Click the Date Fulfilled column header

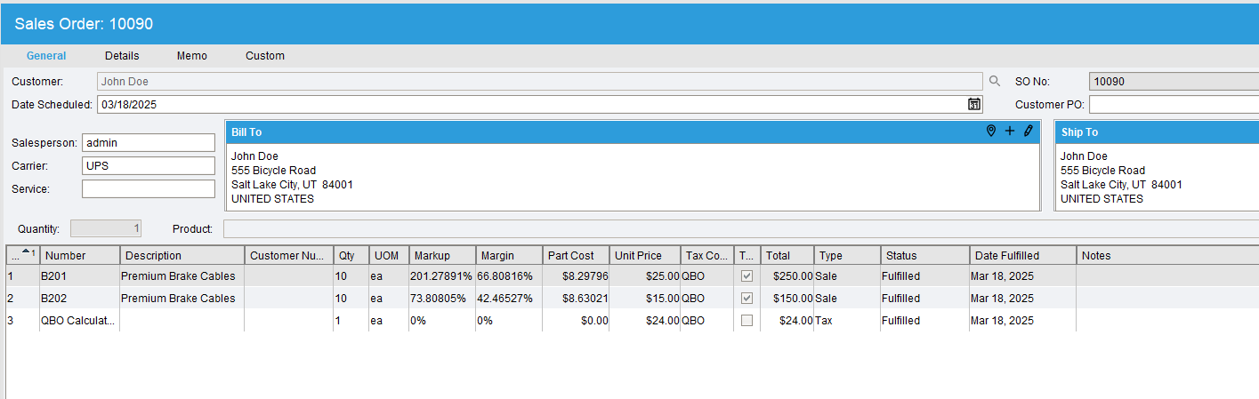click(1023, 255)
